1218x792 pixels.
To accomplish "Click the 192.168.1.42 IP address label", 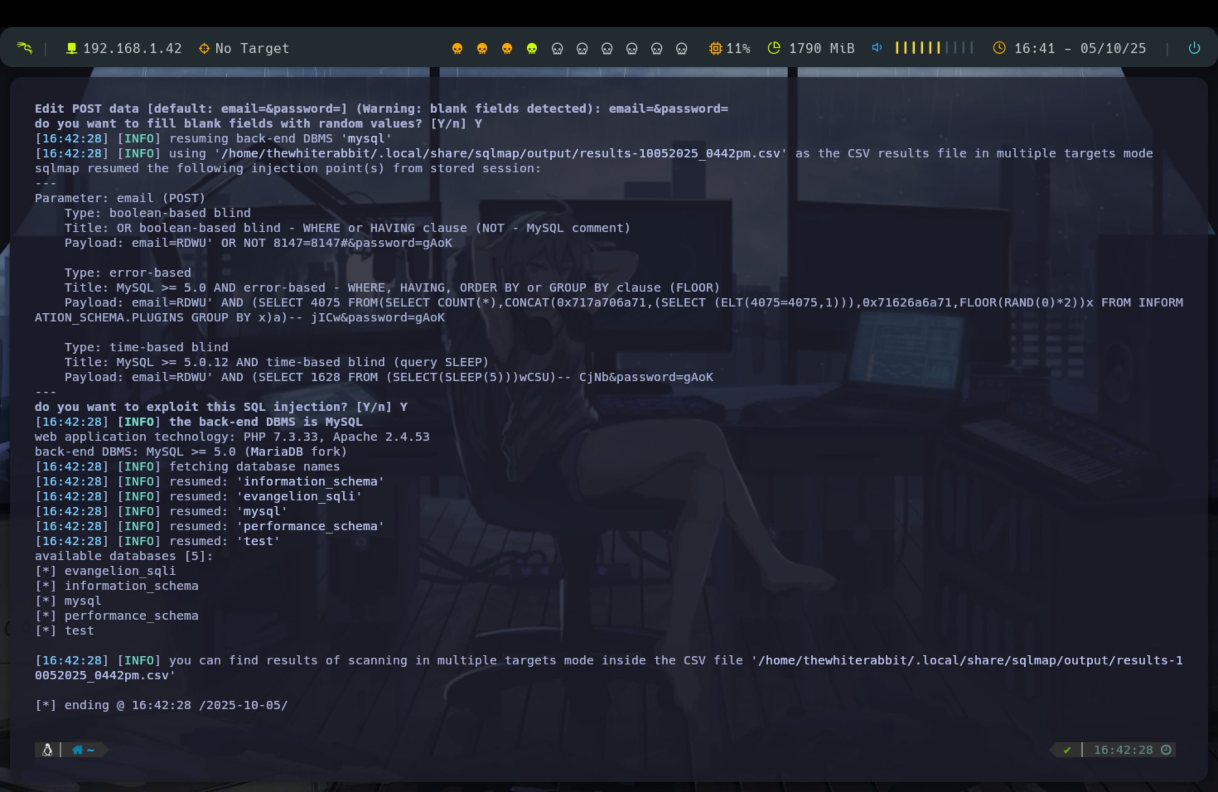I will pos(132,48).
